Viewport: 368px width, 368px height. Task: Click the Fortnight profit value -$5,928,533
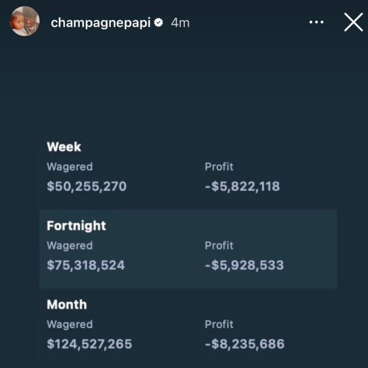pos(244,265)
